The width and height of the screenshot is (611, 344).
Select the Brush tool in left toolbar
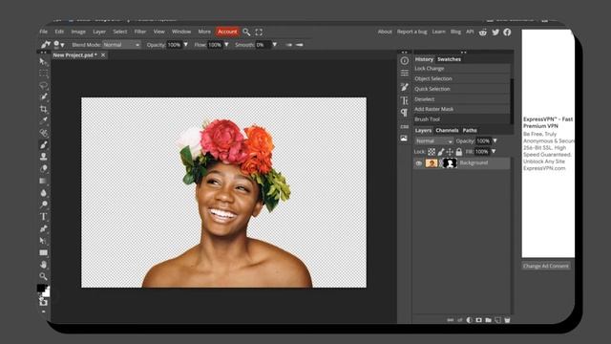click(43, 144)
